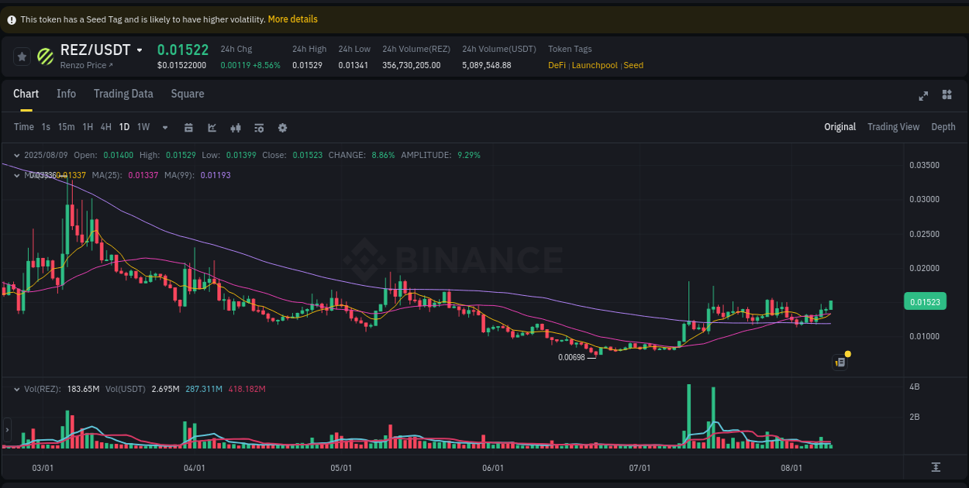Viewport: 969px width, 488px height.
Task: Open the Square tab
Action: [x=187, y=94]
